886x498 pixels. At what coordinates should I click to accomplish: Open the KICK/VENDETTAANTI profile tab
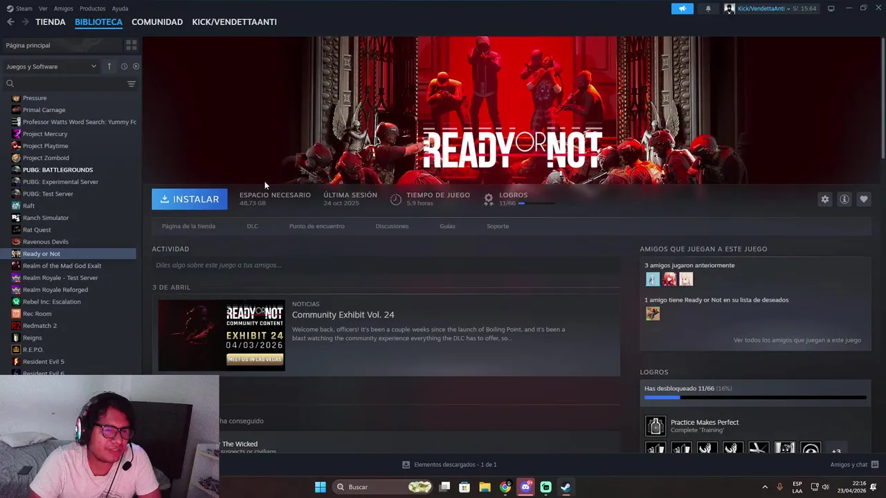[x=234, y=22]
